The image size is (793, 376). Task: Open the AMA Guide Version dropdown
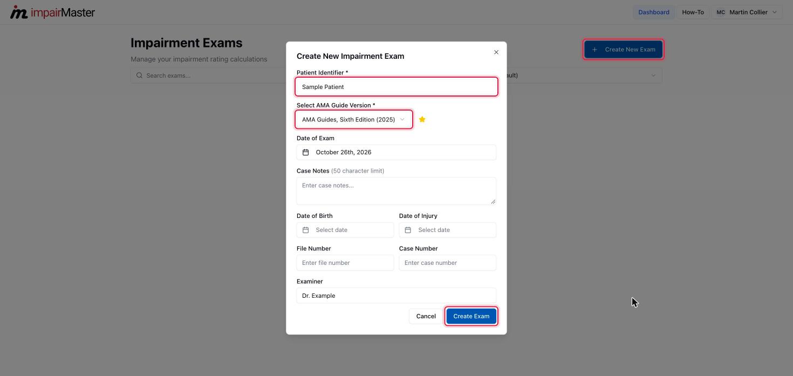pos(354,120)
